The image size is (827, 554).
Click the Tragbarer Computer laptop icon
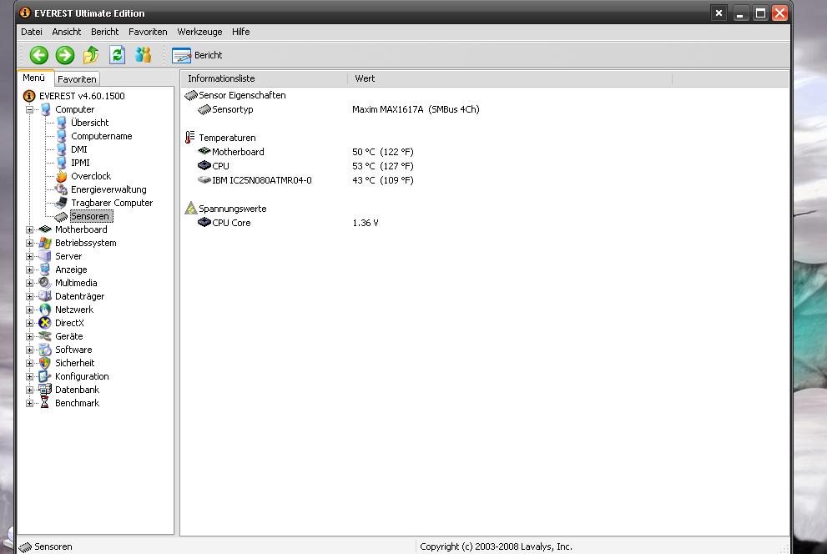pyautogui.click(x=61, y=203)
